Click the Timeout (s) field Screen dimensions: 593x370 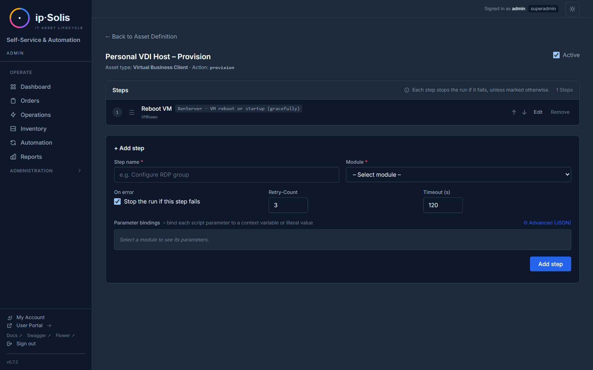click(x=443, y=205)
